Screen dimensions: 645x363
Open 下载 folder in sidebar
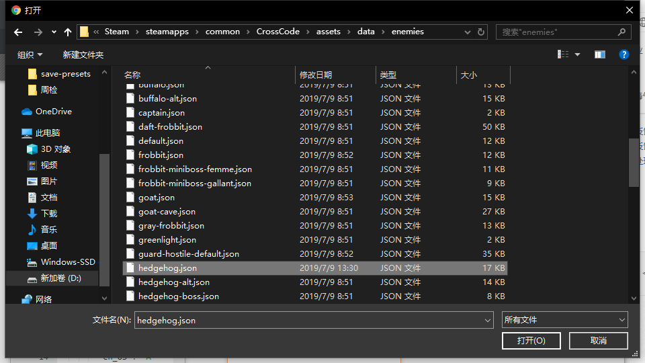pos(42,214)
